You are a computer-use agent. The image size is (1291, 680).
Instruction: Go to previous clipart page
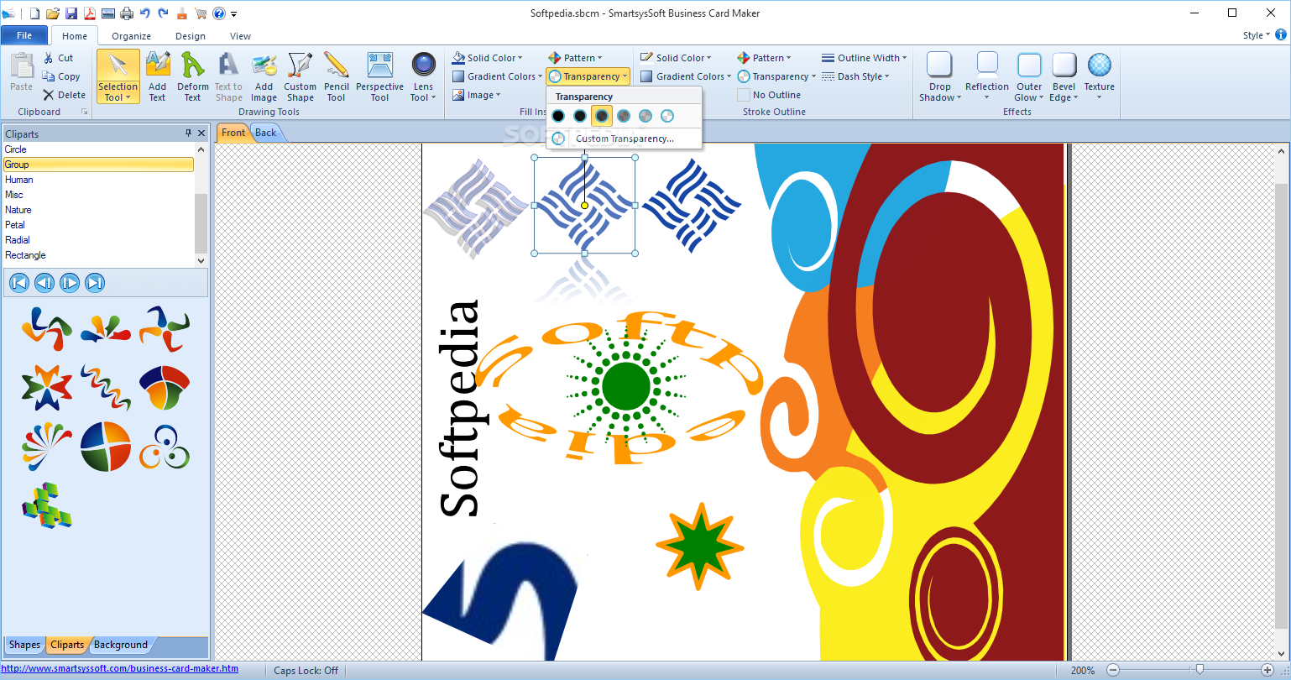pos(44,283)
